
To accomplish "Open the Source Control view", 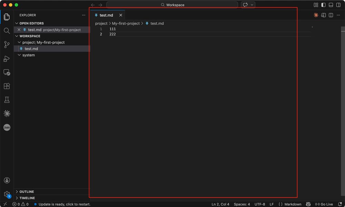I will [x=7, y=45].
